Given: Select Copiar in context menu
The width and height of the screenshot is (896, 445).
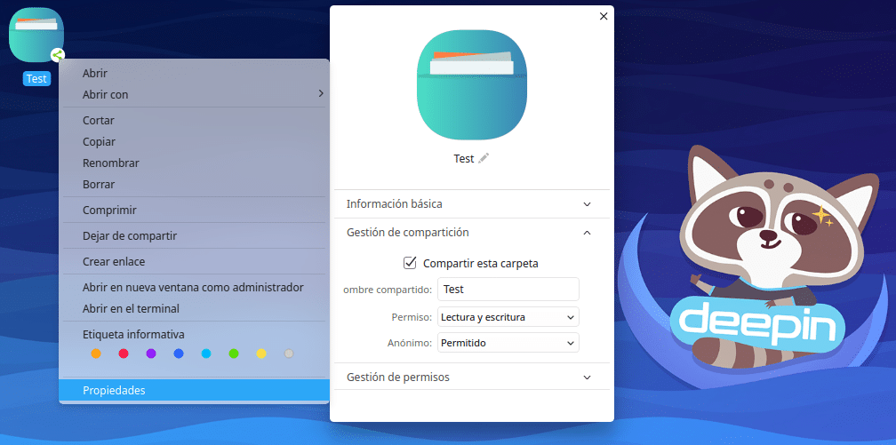Looking at the screenshot, I should pos(195,141).
